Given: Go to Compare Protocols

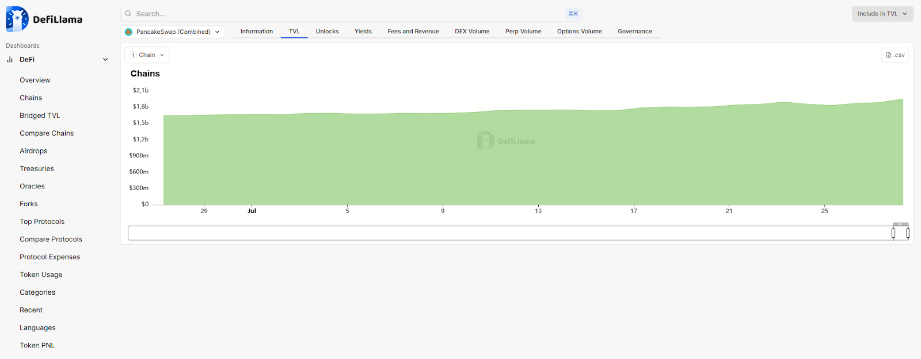Looking at the screenshot, I should [x=51, y=240].
